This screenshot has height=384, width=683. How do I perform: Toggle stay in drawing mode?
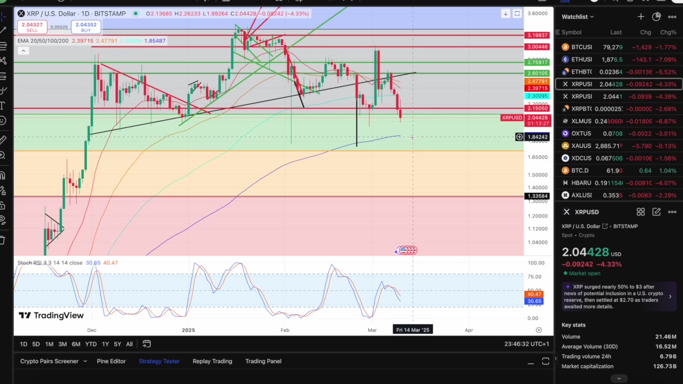(3, 190)
